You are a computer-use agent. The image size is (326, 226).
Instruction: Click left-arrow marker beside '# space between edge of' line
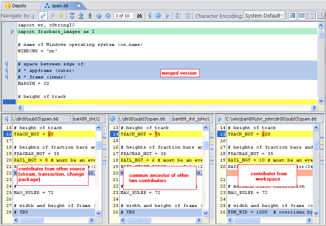[6, 64]
